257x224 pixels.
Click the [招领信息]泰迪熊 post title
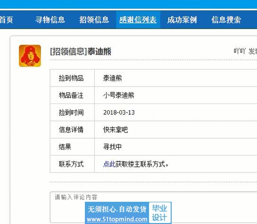click(x=81, y=52)
